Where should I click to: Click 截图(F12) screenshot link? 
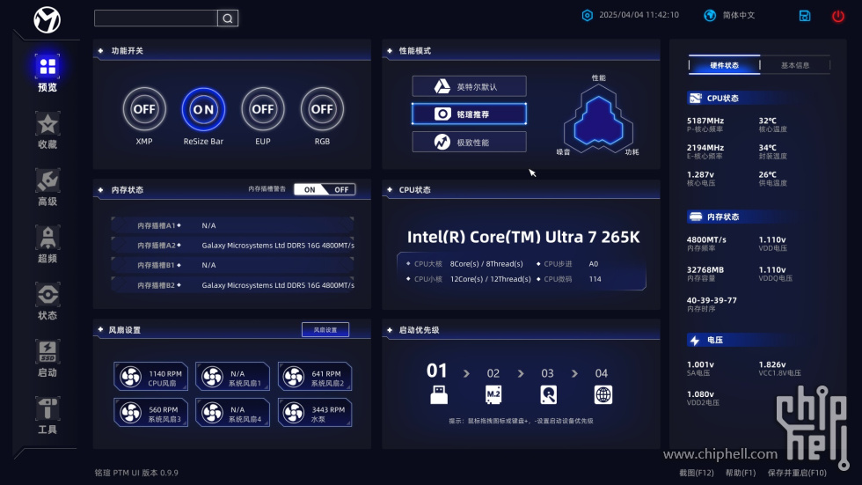point(696,473)
